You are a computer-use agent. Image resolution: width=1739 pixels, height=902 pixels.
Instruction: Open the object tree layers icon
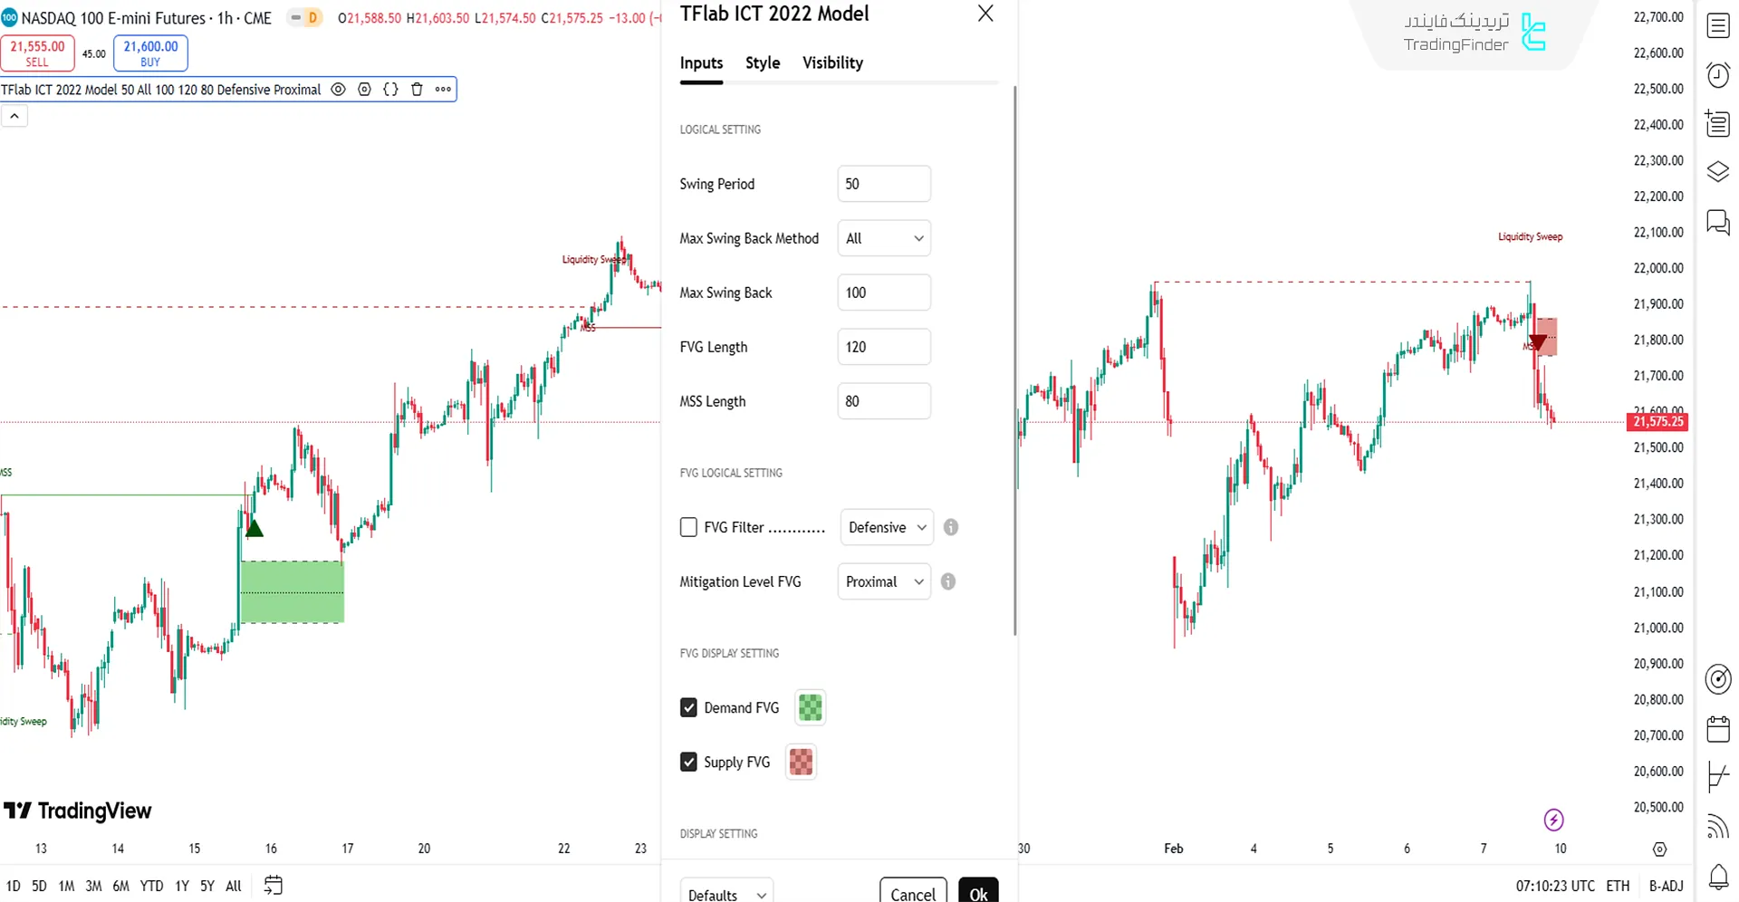pos(1718,171)
